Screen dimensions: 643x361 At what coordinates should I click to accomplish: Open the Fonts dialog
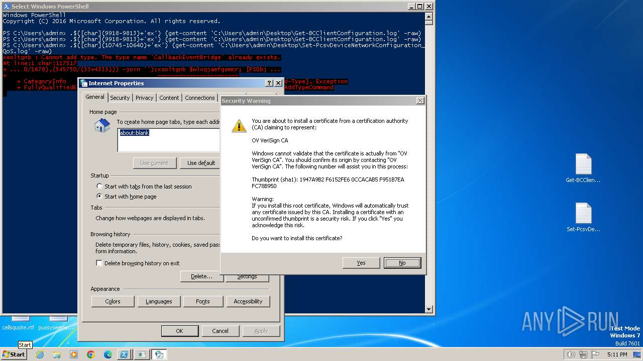tap(203, 301)
